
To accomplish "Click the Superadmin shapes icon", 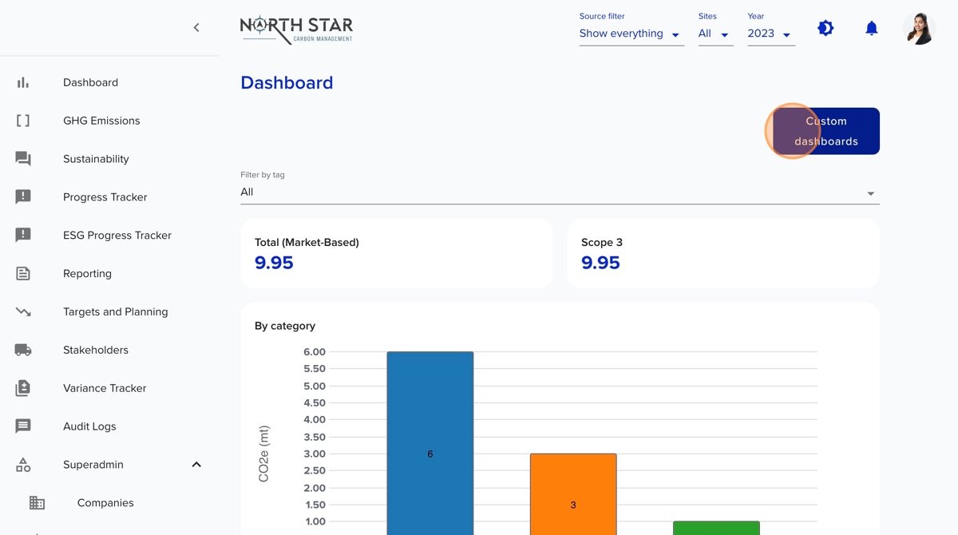I will click(23, 465).
